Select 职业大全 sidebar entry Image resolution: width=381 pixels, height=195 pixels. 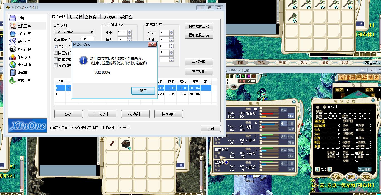pyautogui.click(x=24, y=41)
